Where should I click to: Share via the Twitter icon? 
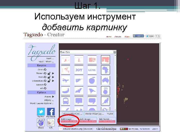pos(41,111)
